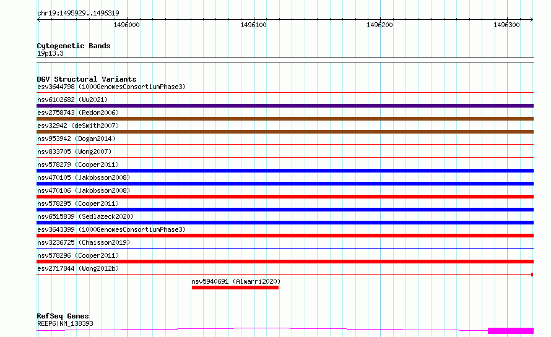
Task: Open variant nsv833705 (Wong2007)
Action: (x=74, y=151)
